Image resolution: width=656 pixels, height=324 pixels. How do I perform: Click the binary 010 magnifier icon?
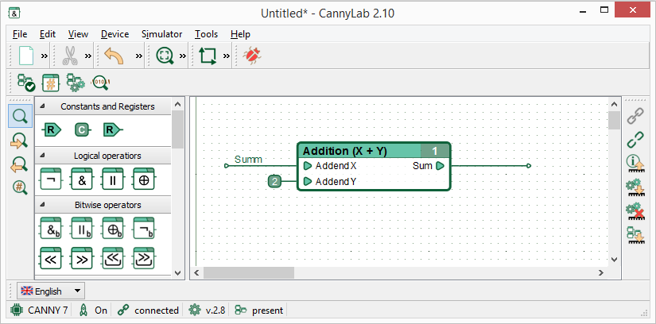click(x=101, y=83)
